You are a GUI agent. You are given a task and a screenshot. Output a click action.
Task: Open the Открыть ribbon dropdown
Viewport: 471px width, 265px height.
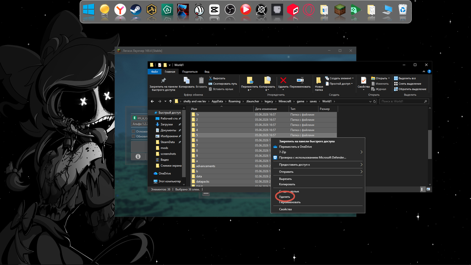380,79
